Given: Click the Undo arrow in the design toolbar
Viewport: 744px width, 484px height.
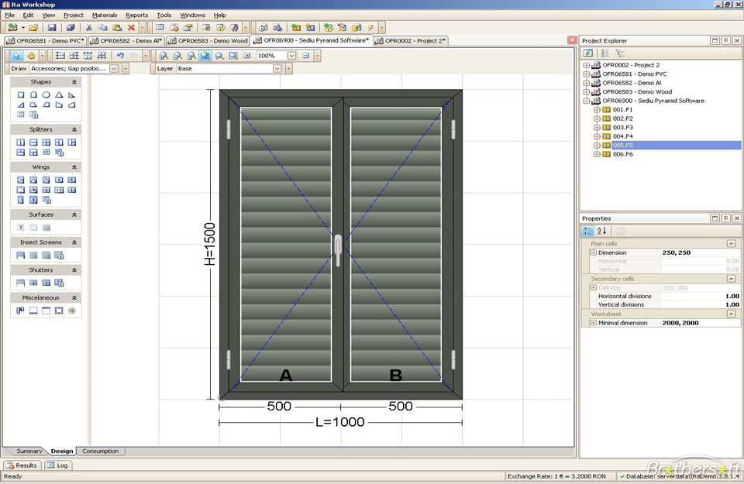Looking at the screenshot, I should (x=119, y=56).
